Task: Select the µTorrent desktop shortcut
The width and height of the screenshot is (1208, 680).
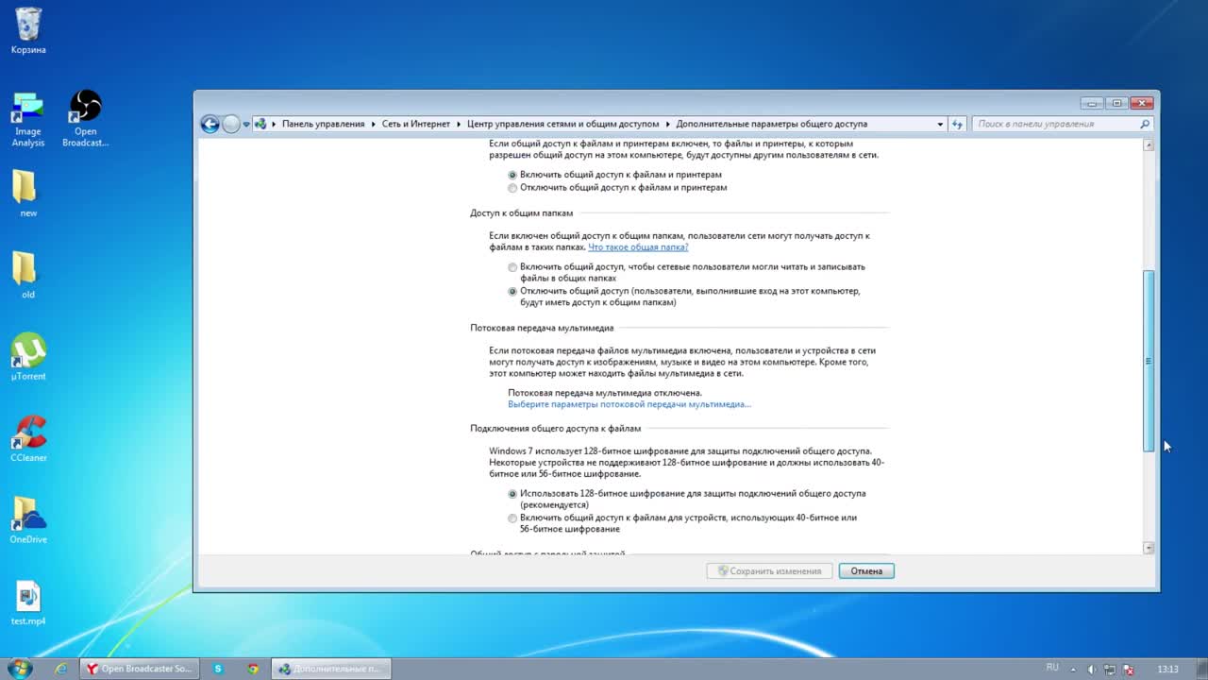Action: click(28, 356)
